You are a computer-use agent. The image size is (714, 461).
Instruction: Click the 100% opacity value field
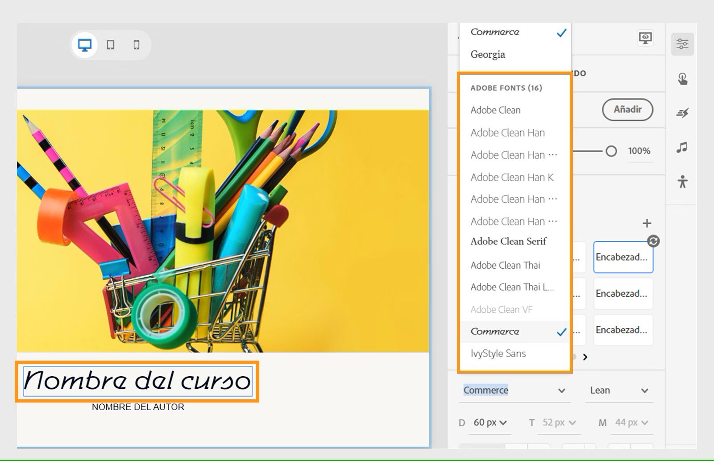coord(639,151)
